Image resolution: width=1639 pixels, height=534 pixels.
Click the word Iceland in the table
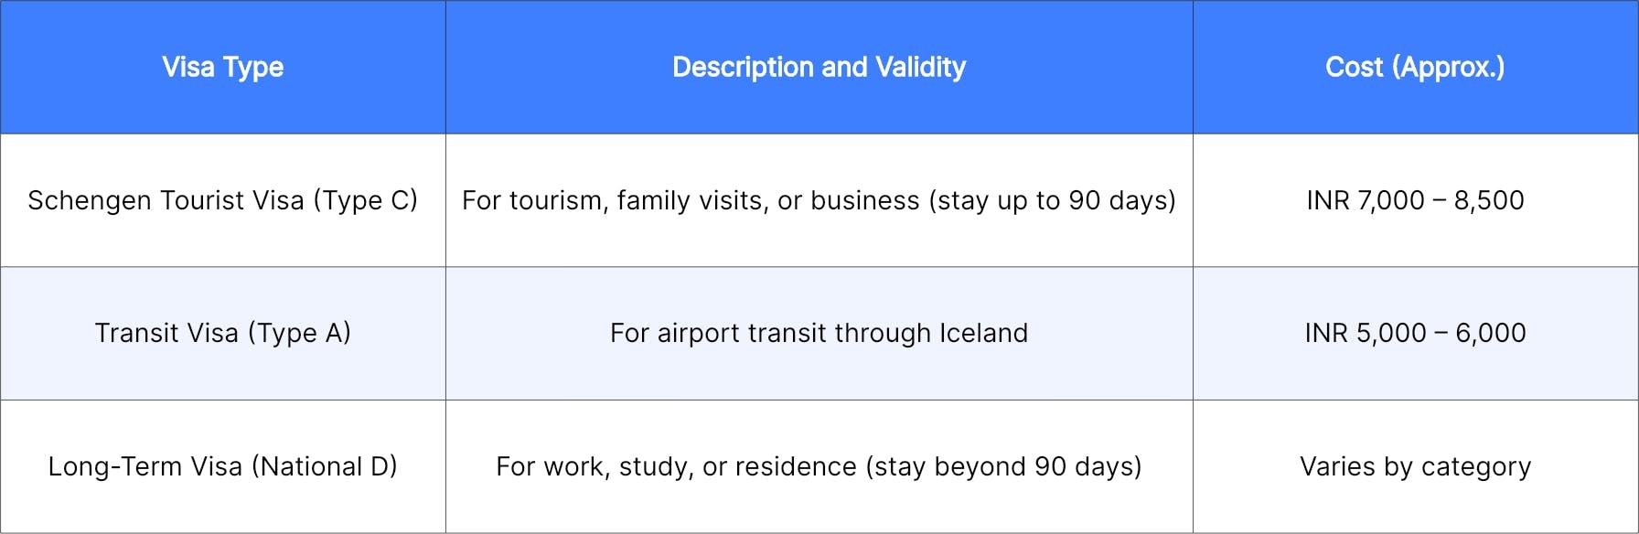pyautogui.click(x=984, y=333)
